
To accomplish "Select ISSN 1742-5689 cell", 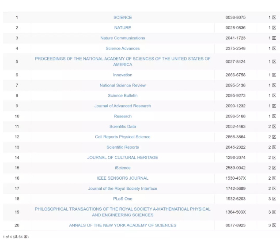I will [x=235, y=188].
